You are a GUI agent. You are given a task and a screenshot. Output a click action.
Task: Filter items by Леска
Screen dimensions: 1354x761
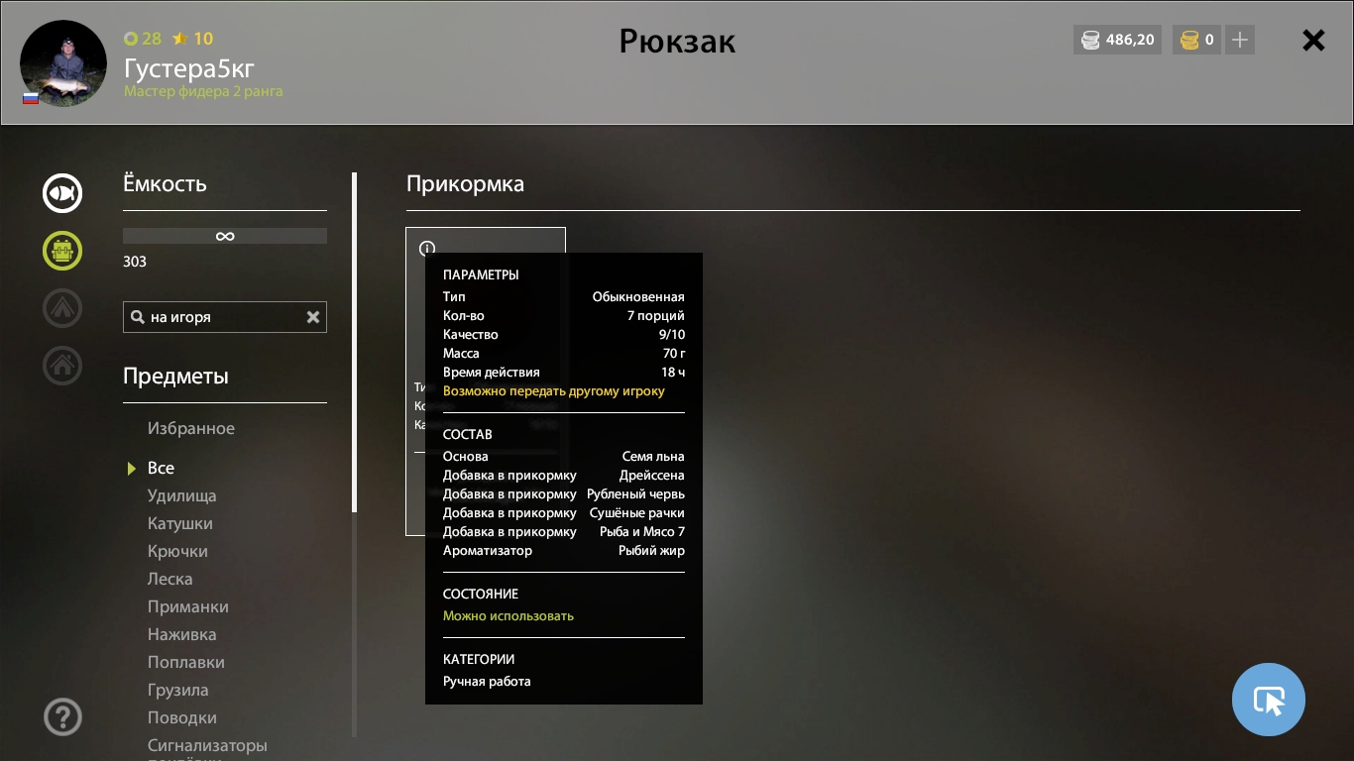tap(170, 579)
